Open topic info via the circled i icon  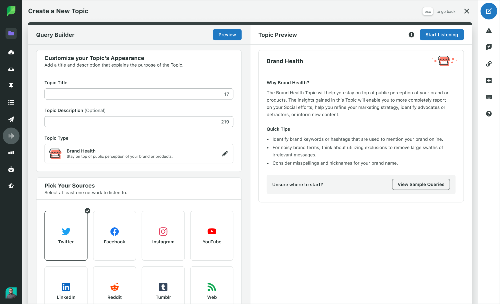coord(411,35)
